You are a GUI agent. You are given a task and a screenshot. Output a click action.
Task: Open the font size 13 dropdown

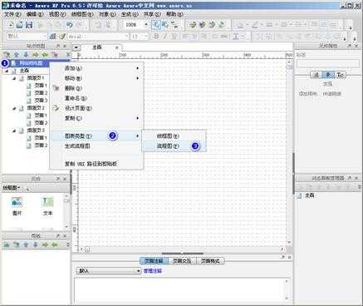point(146,37)
